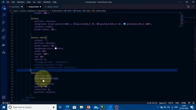This screenshot has height=110, width=196.
Task: Open the Action Center notification icon
Action: 192,107
